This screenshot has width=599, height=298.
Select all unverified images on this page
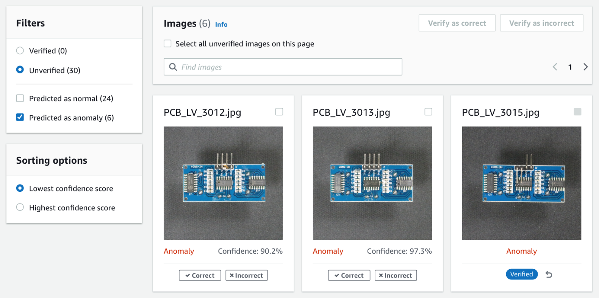pos(167,43)
